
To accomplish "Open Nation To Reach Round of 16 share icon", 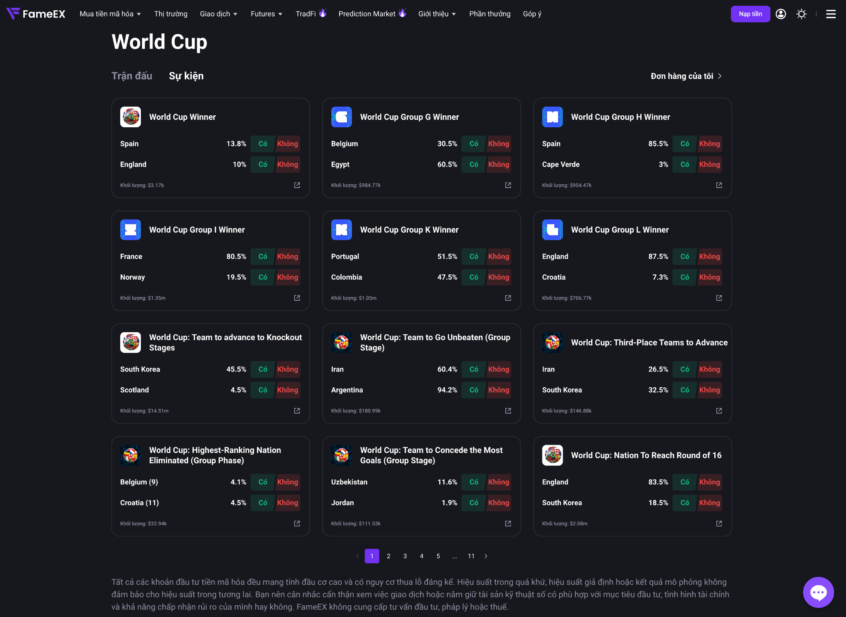I will [x=719, y=524].
